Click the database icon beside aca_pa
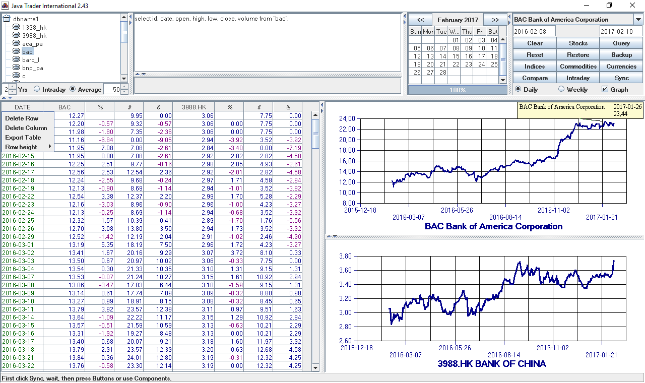Screen dimensions: 645x383 pos(17,43)
